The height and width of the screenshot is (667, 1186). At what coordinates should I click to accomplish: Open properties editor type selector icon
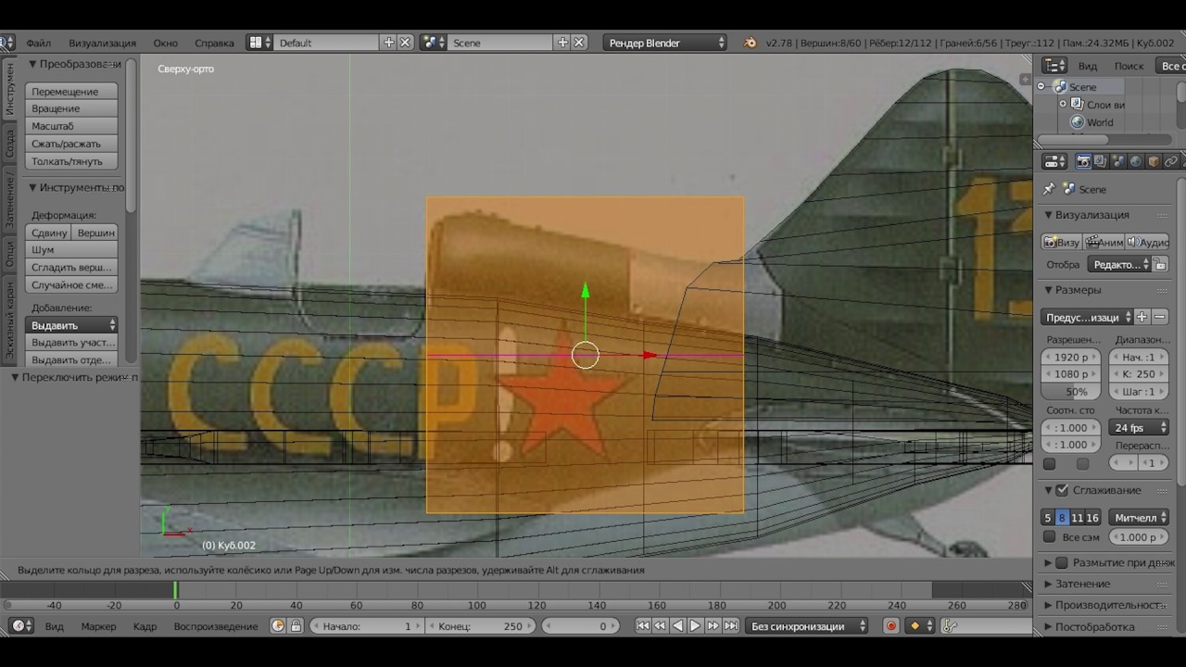[1054, 161]
